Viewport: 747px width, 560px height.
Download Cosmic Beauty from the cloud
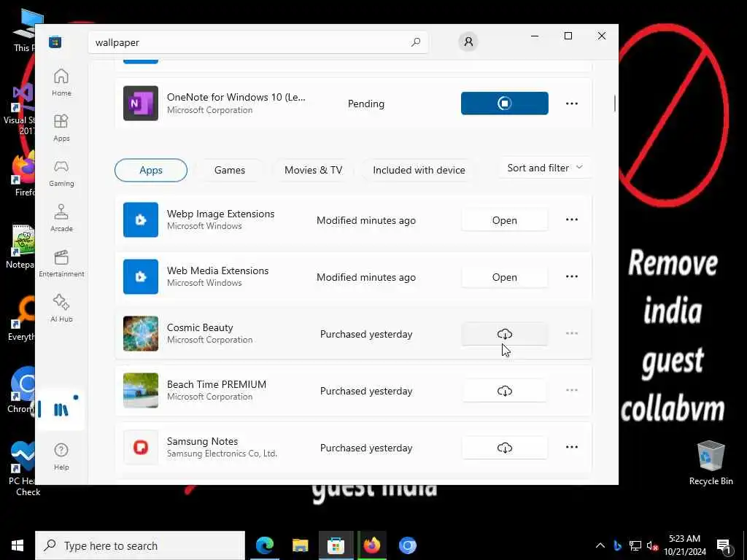tap(505, 334)
